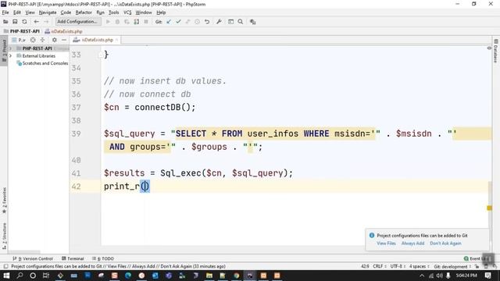Click the inspection eye icon at editor top-right
The width and height of the screenshot is (500, 281).
489,48
